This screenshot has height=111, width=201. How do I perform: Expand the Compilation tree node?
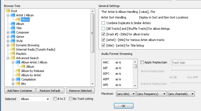click(x=13, y=79)
